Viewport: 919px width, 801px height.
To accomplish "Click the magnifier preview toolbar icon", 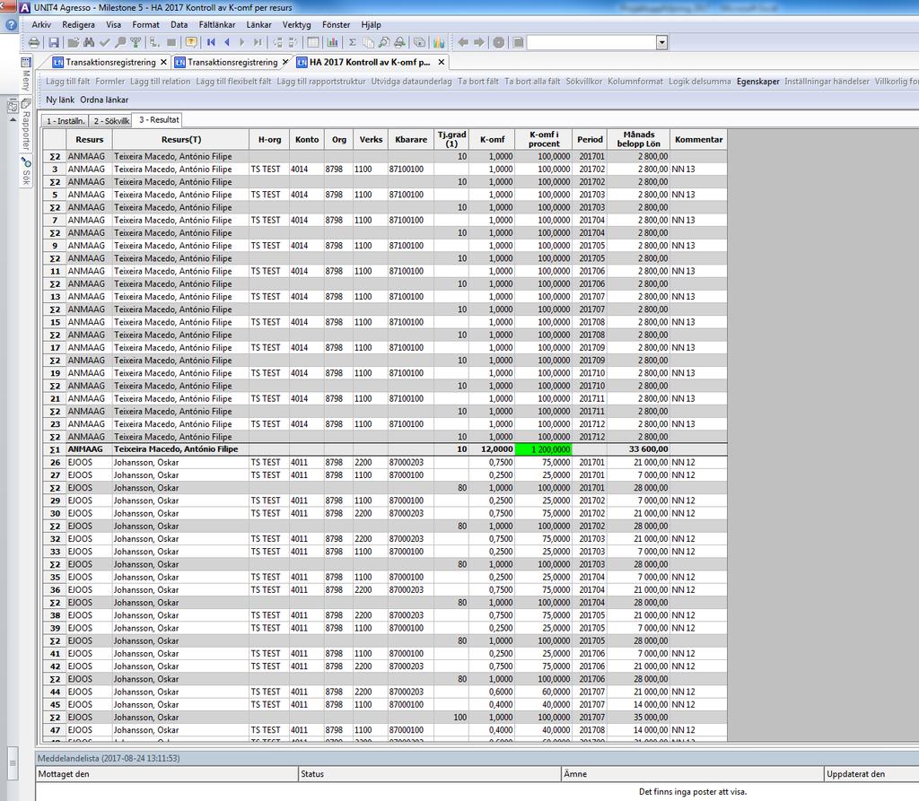I will [x=383, y=42].
